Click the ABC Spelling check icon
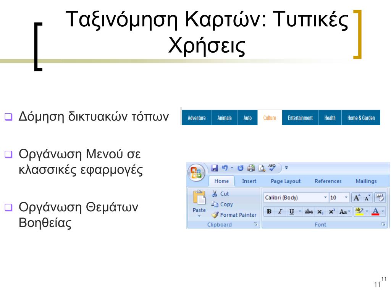Screen dimensions: 391x293 tap(272, 168)
